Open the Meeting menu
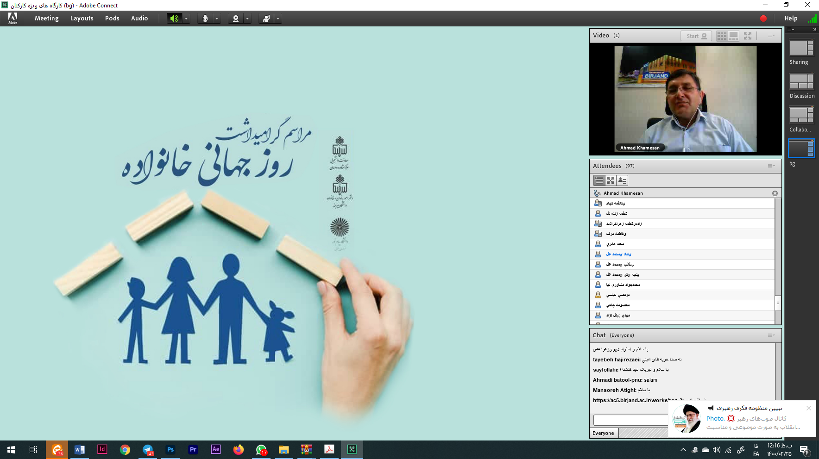Screen dimensions: 819x459 pos(46,19)
